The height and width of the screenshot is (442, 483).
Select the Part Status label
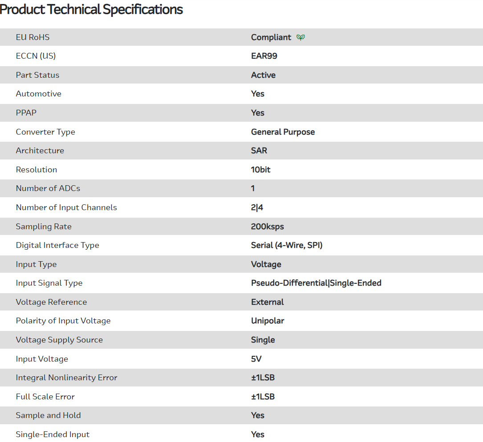37,75
